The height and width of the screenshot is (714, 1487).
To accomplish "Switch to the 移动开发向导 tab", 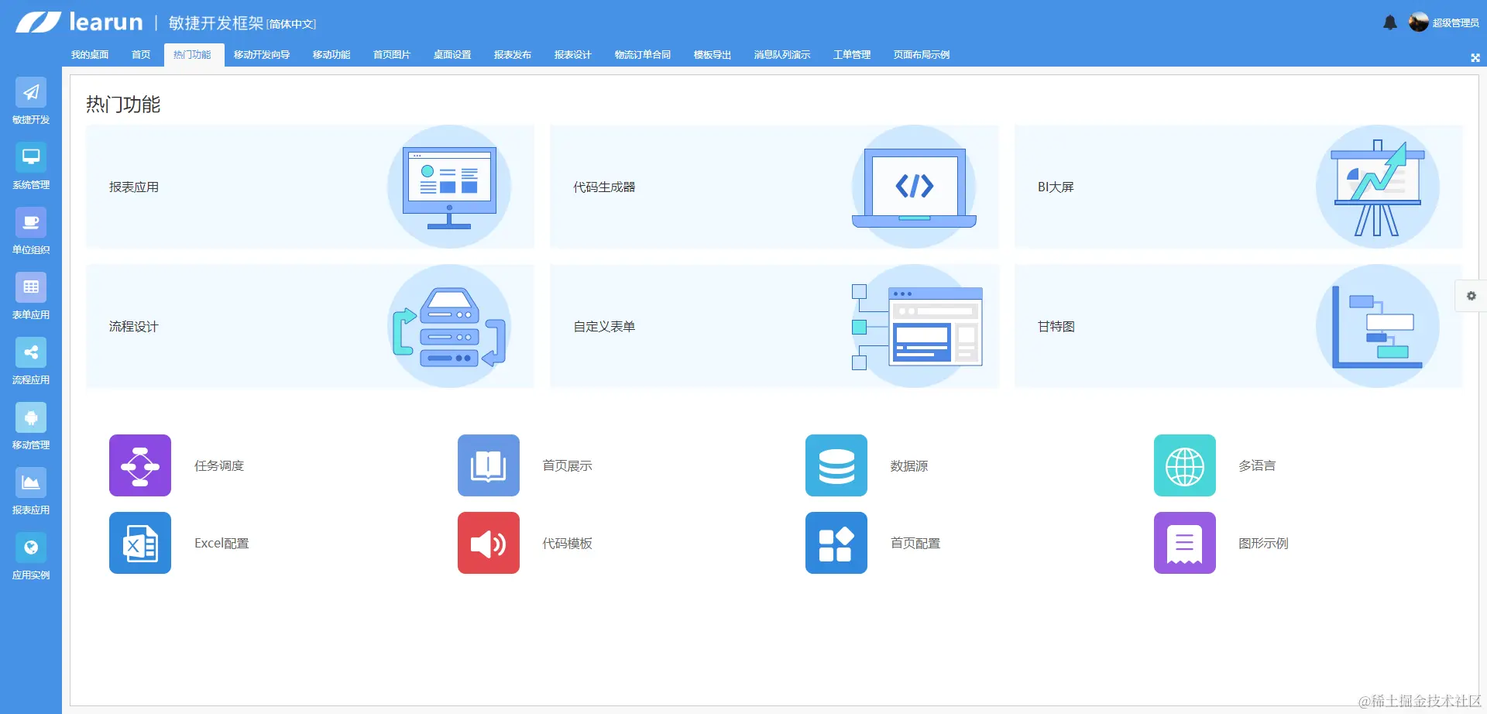I will [x=262, y=55].
